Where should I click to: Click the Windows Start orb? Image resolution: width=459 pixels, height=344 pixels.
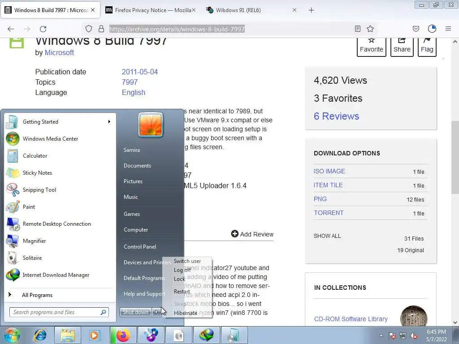12,335
